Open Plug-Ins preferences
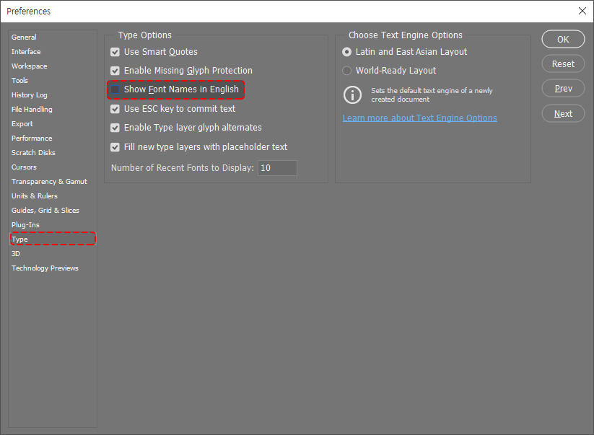 [x=25, y=224]
